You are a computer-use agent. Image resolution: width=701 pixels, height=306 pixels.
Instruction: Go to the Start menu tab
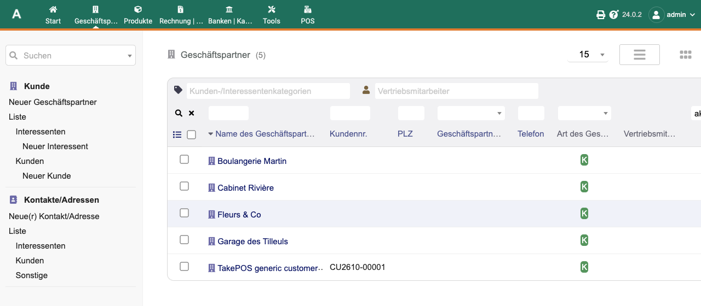(x=53, y=15)
